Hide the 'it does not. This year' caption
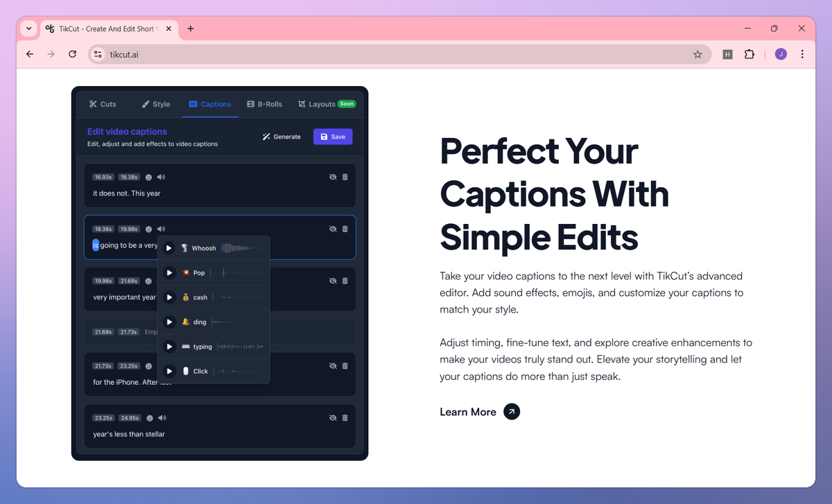Viewport: 832px width, 504px height. (x=333, y=177)
